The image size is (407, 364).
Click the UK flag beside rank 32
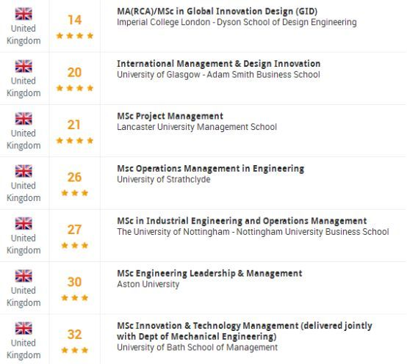pos(24,328)
